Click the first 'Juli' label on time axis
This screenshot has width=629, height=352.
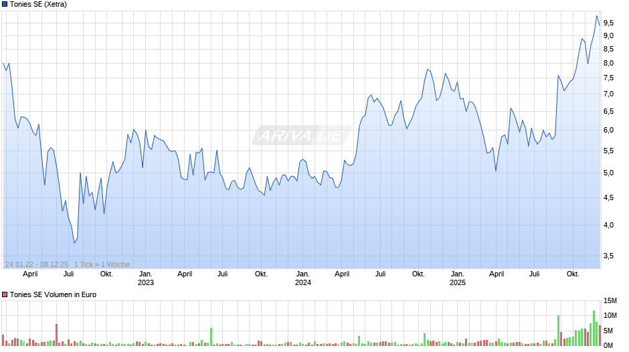click(69, 274)
